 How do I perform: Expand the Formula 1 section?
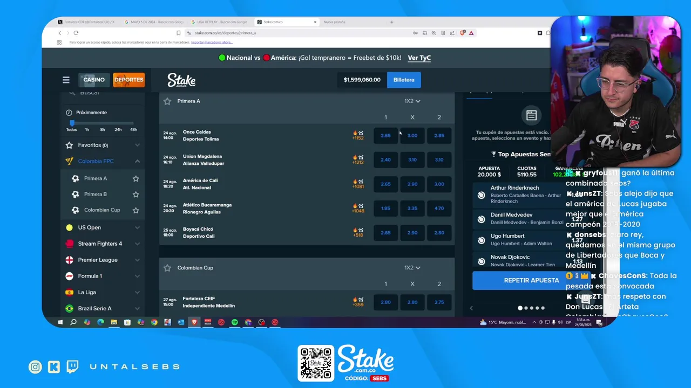pyautogui.click(x=137, y=276)
